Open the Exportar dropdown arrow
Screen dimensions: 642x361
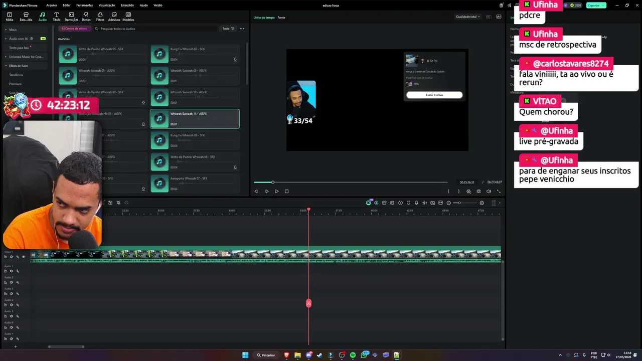tap(603, 5)
